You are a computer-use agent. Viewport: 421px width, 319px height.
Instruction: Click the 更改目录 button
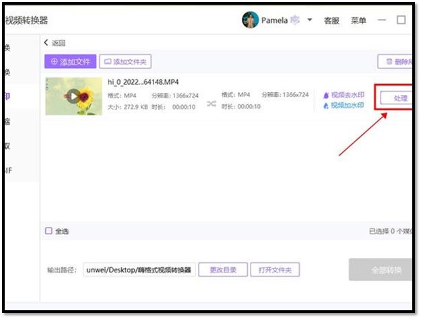[x=223, y=270]
